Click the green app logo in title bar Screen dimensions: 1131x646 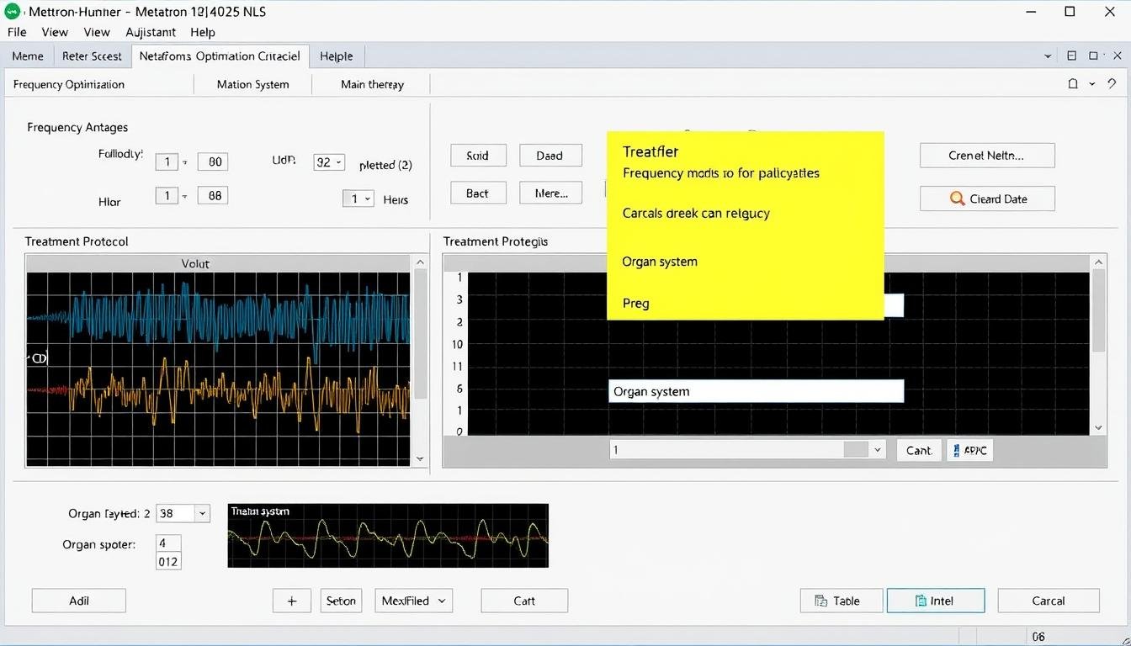point(12,12)
